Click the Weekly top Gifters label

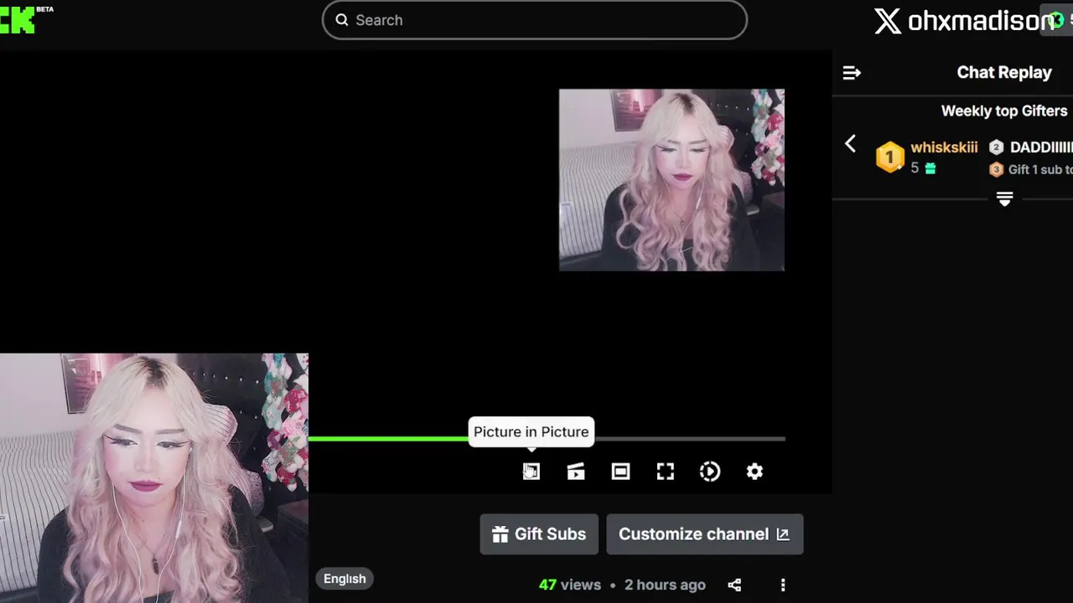1004,111
